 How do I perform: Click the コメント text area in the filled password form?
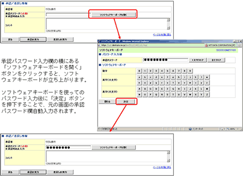107,157
